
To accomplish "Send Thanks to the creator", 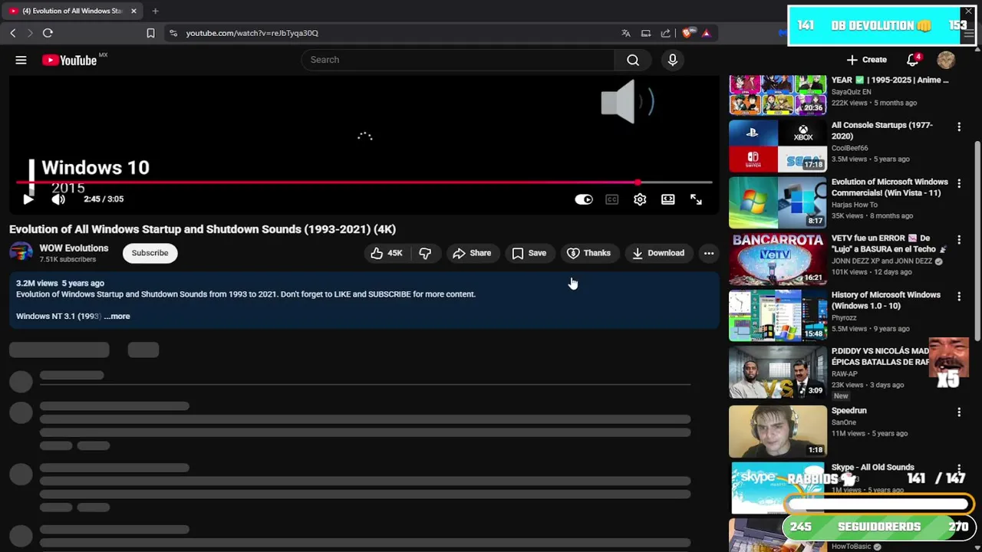I will pyautogui.click(x=588, y=253).
